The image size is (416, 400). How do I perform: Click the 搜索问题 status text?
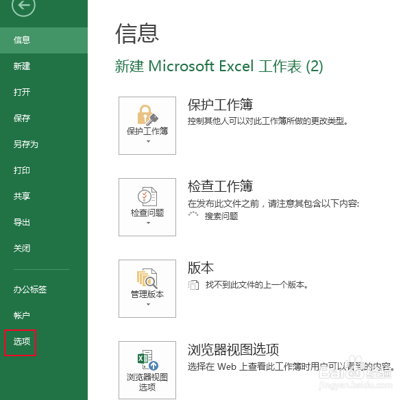pyautogui.click(x=221, y=216)
